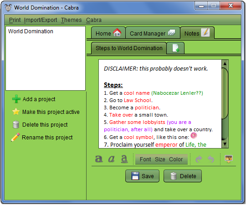Toggle underline text formatting
The height and width of the screenshot is (205, 246).
pyautogui.click(x=124, y=159)
